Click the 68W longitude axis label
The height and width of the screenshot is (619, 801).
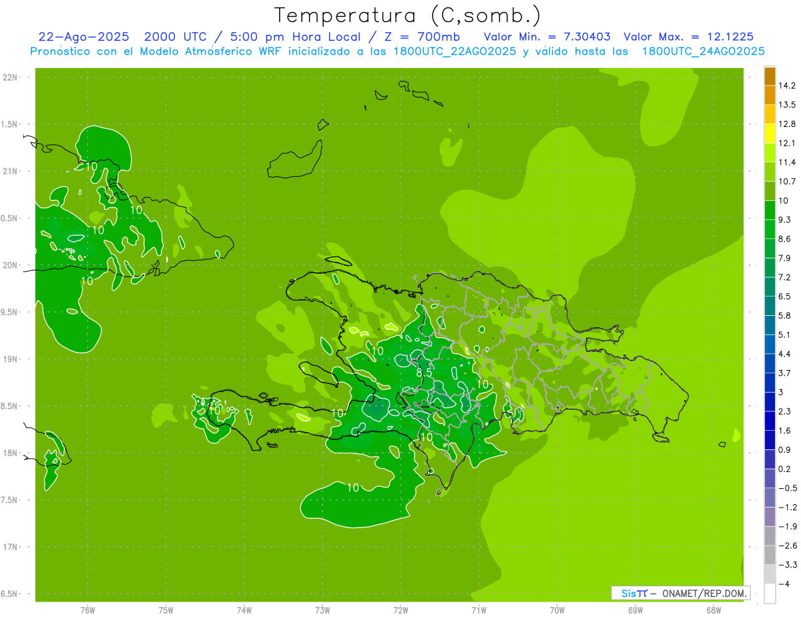click(714, 610)
